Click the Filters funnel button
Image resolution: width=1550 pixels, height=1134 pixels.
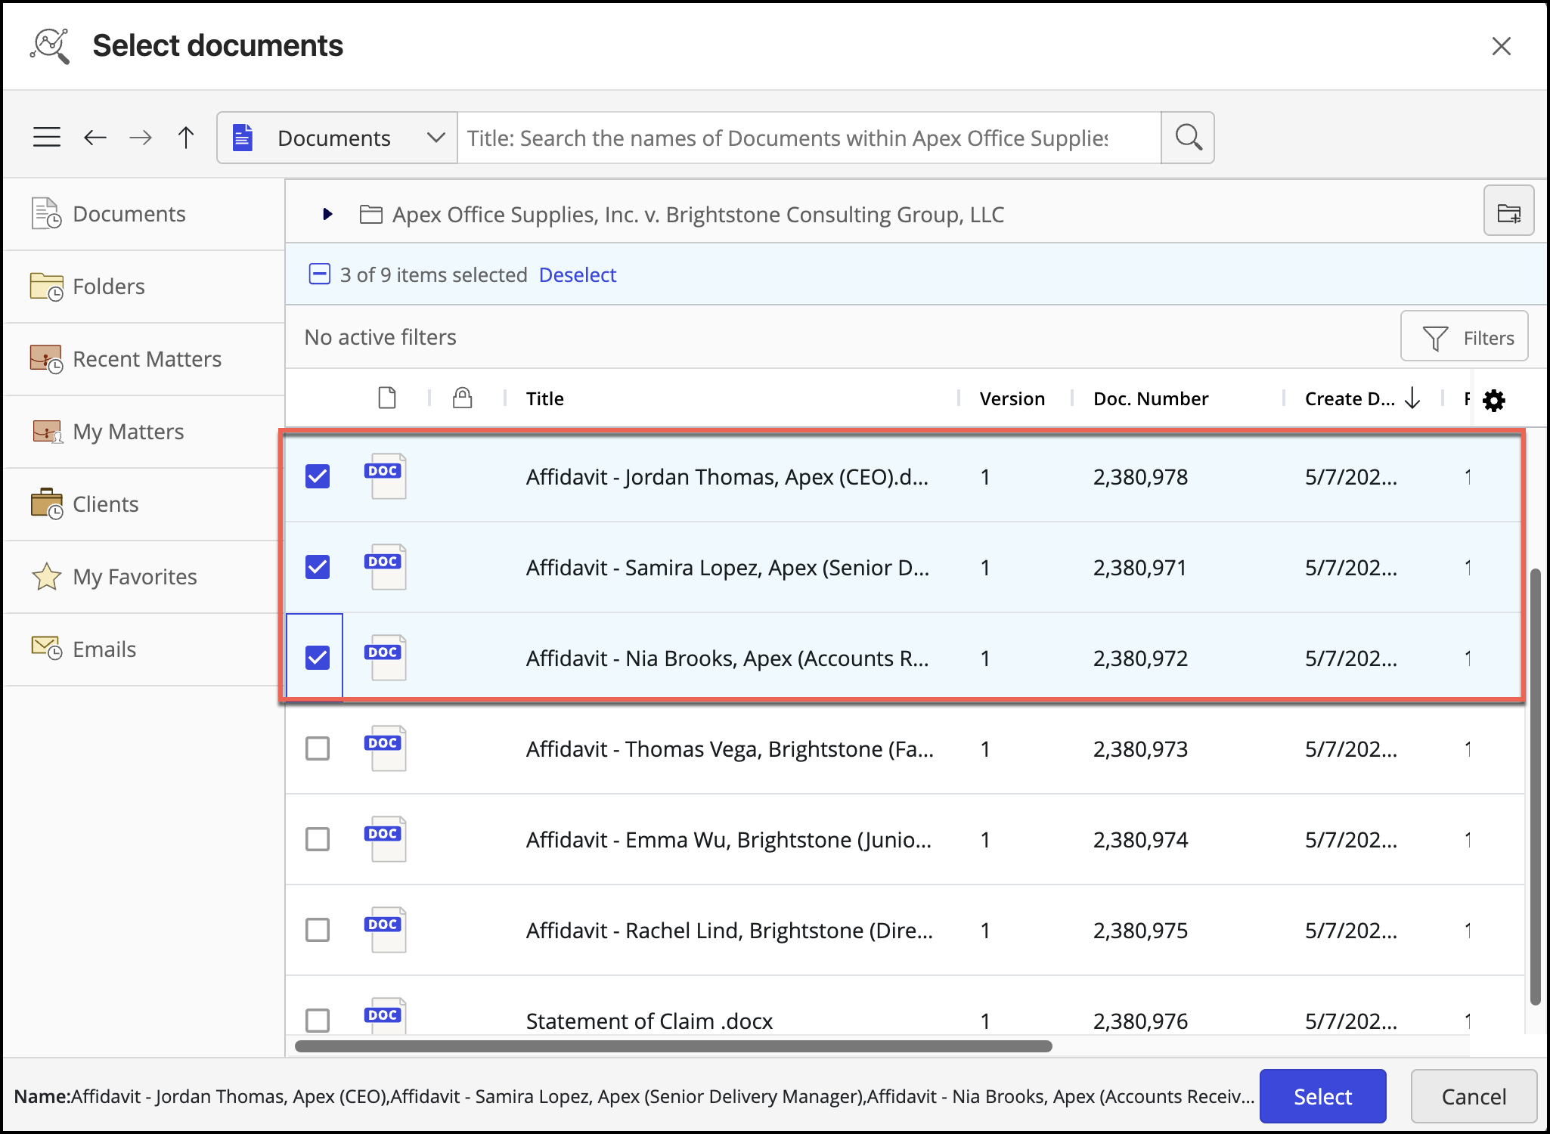pyautogui.click(x=1464, y=338)
